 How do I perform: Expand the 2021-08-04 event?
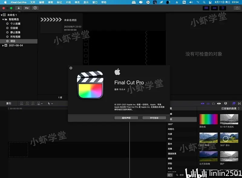point(3,45)
